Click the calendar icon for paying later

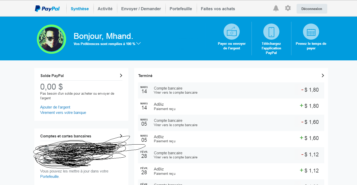click(x=311, y=32)
